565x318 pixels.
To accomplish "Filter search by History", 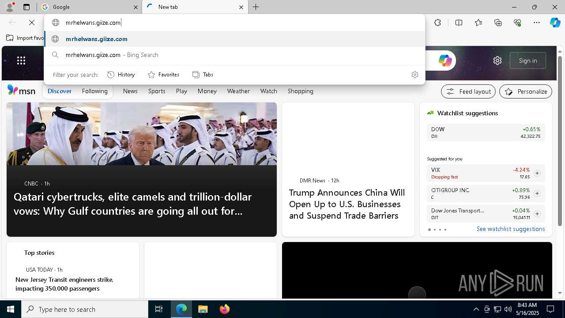I will tap(121, 75).
